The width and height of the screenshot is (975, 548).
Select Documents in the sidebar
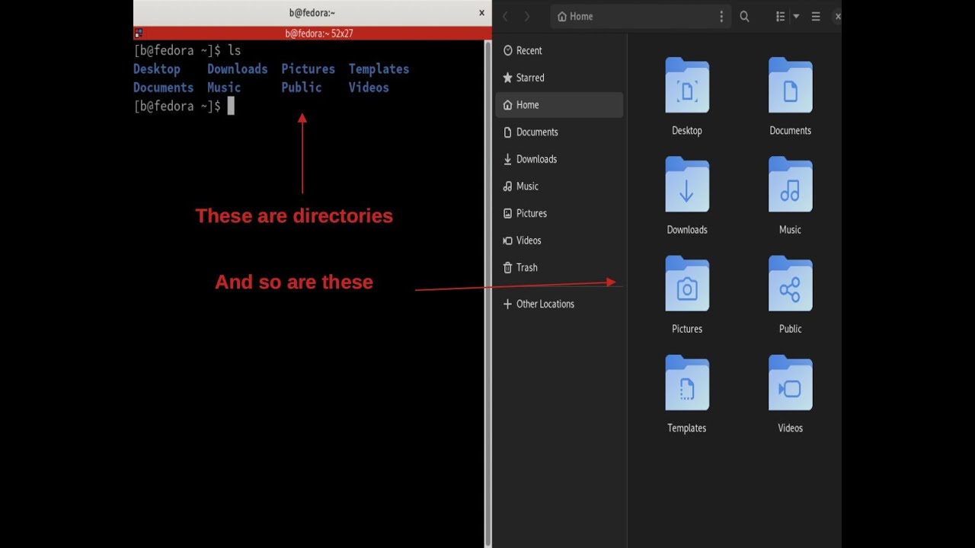(x=559, y=132)
